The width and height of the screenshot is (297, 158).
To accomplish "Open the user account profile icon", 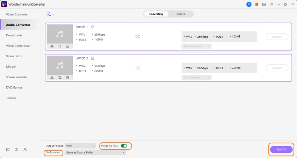I will click(x=249, y=5).
